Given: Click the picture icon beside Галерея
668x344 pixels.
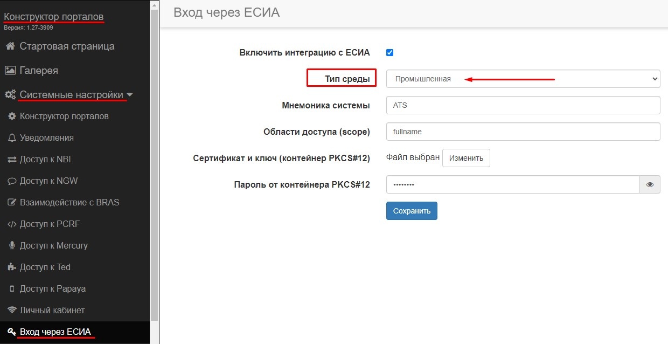Looking at the screenshot, I should click(10, 71).
